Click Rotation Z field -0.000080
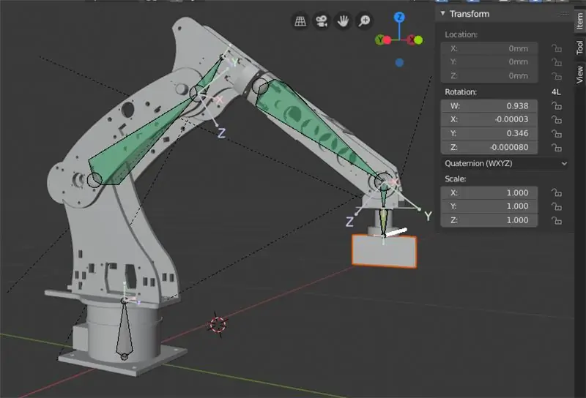Viewport: 586px width, 398px height. [x=489, y=147]
